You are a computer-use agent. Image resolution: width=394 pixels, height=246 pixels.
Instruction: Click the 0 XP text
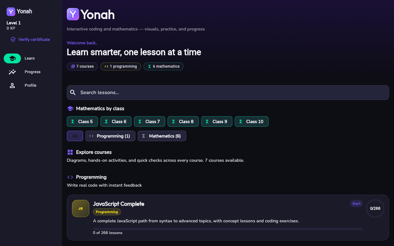tap(11, 28)
